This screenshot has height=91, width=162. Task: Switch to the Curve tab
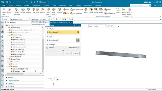click(x=18, y=6)
